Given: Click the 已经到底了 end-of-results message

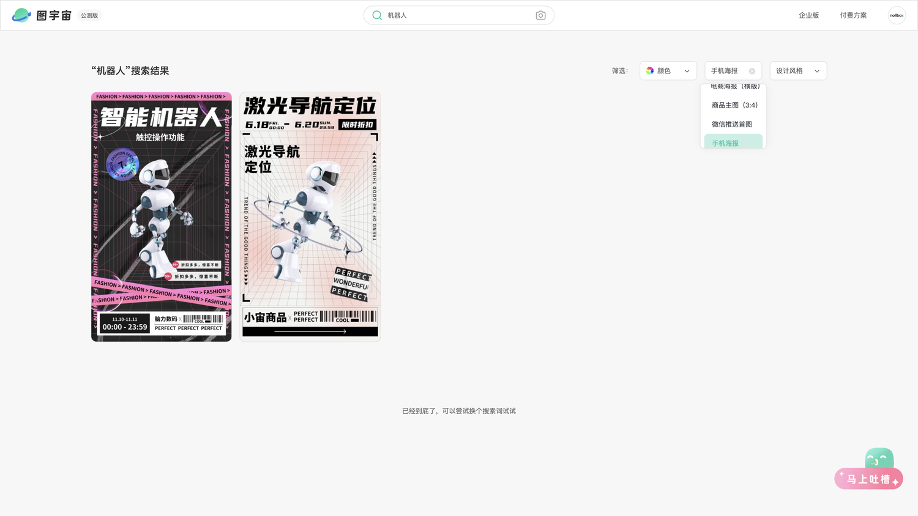Looking at the screenshot, I should tap(459, 411).
